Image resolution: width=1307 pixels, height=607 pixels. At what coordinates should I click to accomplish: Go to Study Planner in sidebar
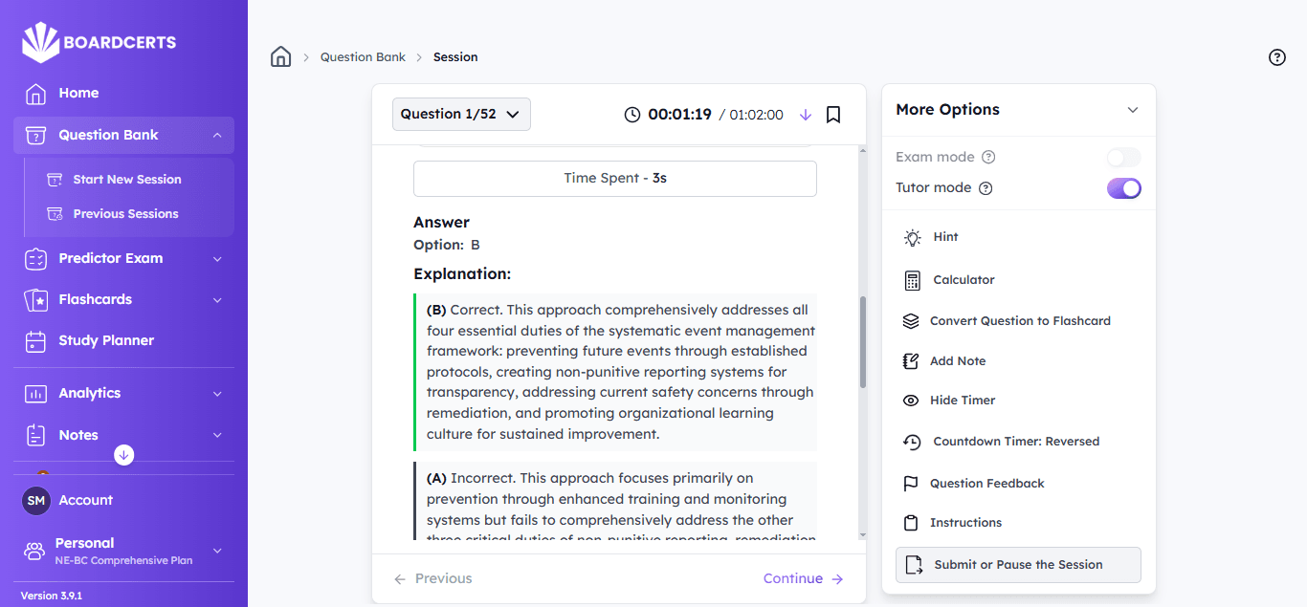[x=105, y=340]
